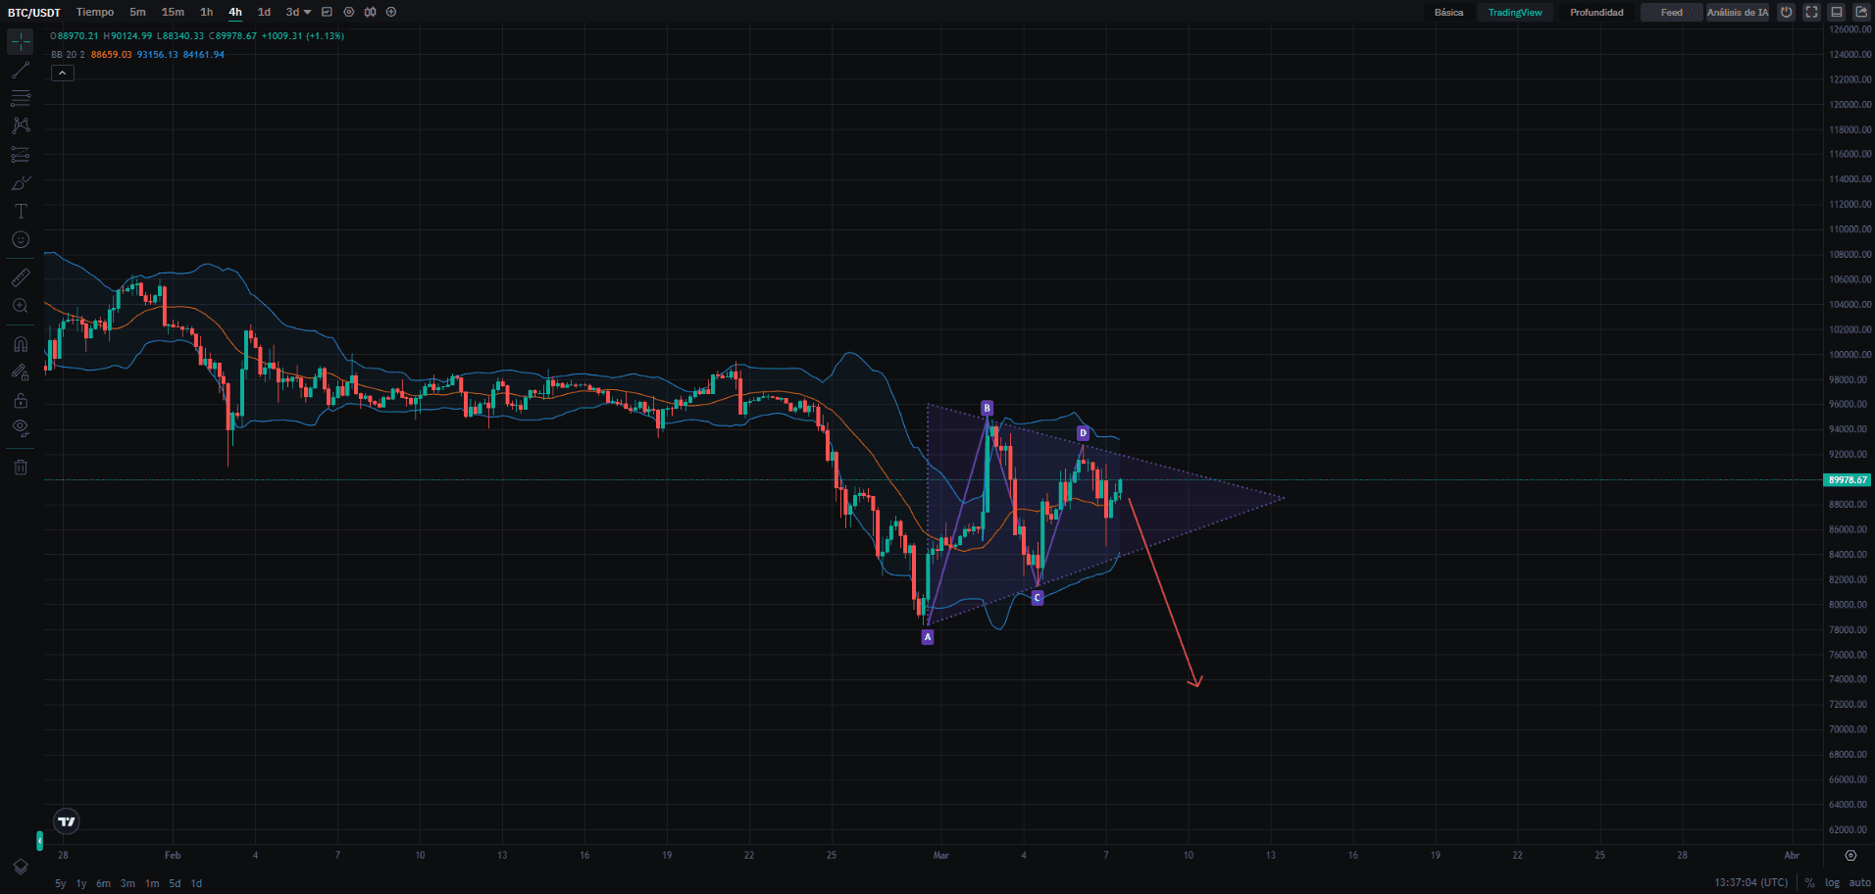Toggle hide all drawings eye icon
The width and height of the screenshot is (1875, 894).
tap(21, 428)
